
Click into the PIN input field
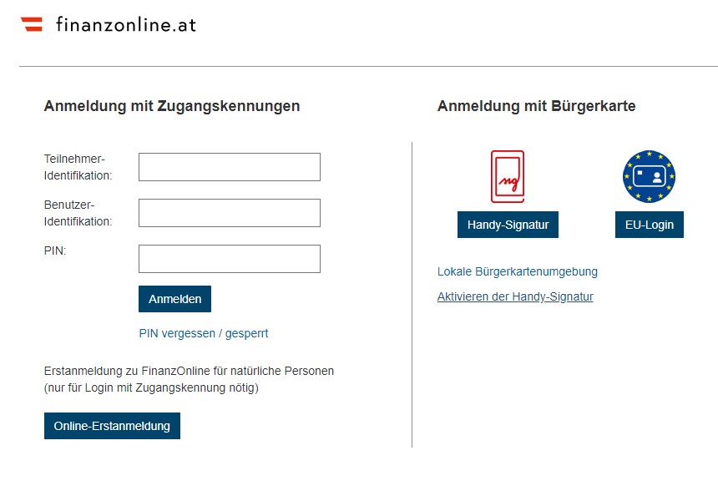click(x=230, y=259)
